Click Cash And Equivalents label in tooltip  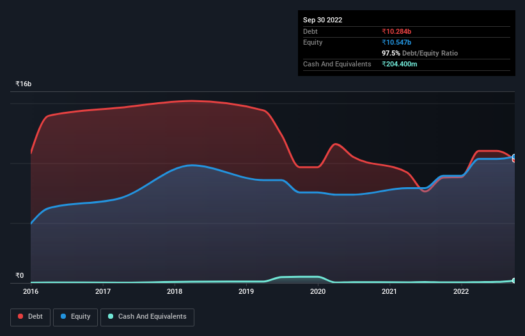coord(337,64)
